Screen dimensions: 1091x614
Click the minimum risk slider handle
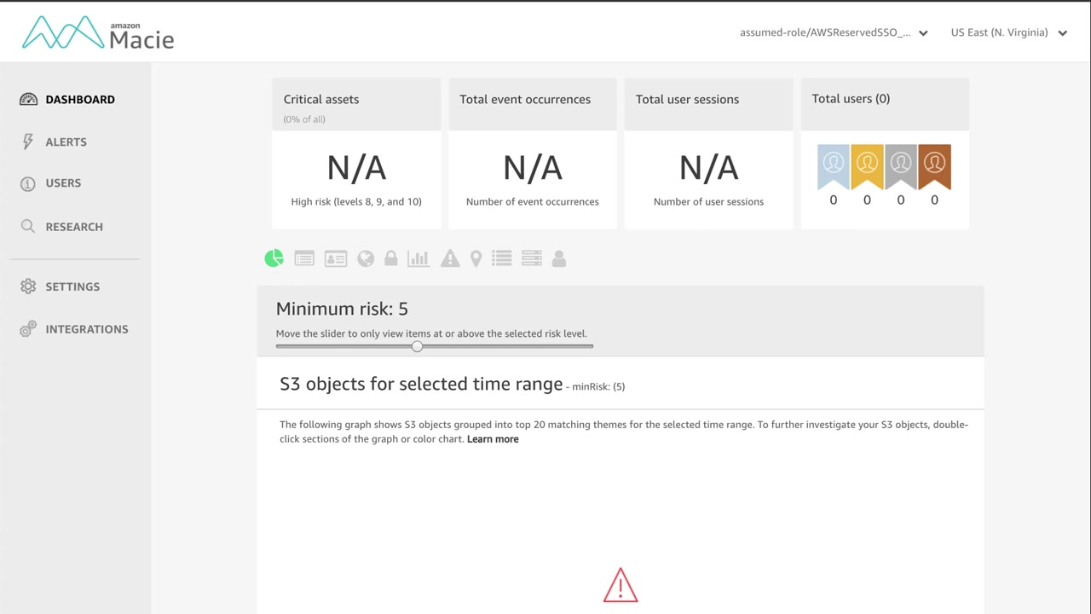point(417,346)
